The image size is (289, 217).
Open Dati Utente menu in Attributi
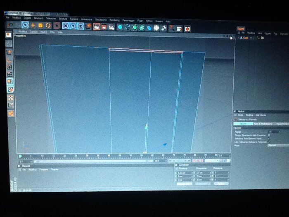tap(261, 115)
